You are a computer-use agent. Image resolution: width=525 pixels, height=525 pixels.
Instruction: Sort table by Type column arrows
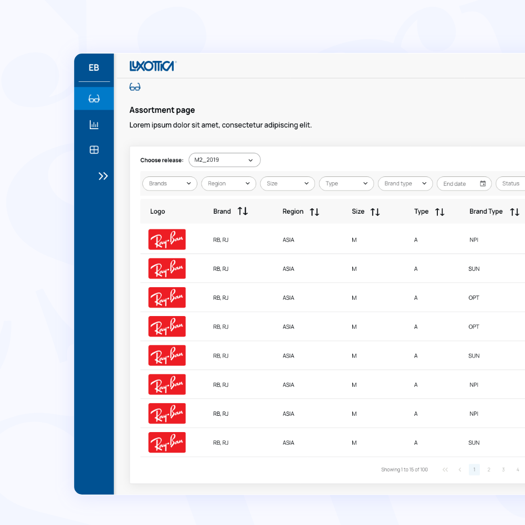click(439, 212)
